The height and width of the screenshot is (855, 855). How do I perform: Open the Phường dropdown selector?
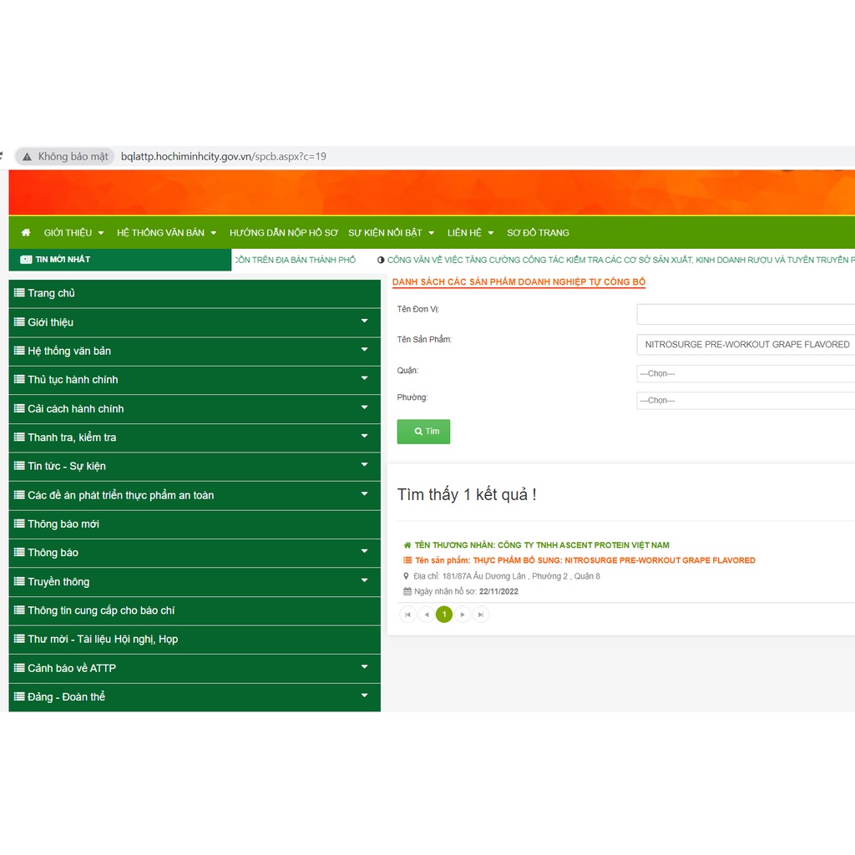[x=745, y=401]
